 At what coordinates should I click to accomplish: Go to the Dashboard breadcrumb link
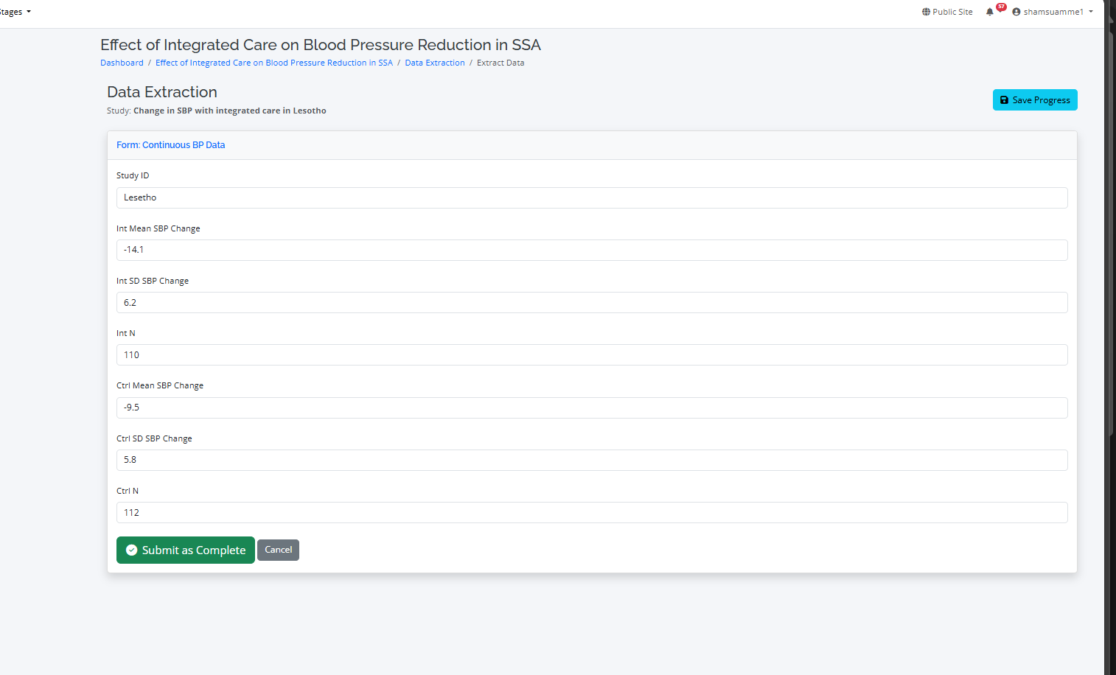(122, 63)
